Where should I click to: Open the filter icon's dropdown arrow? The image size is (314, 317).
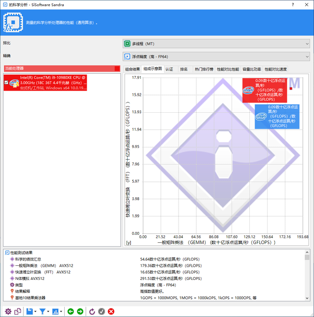[x=48, y=312]
